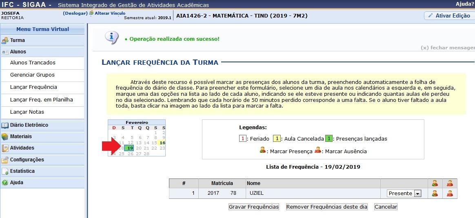
Task: Open the Presente dropdown for UZIEL
Action: click(404, 194)
